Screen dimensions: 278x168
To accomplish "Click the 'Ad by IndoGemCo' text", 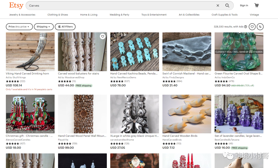I will pos(225,78).
